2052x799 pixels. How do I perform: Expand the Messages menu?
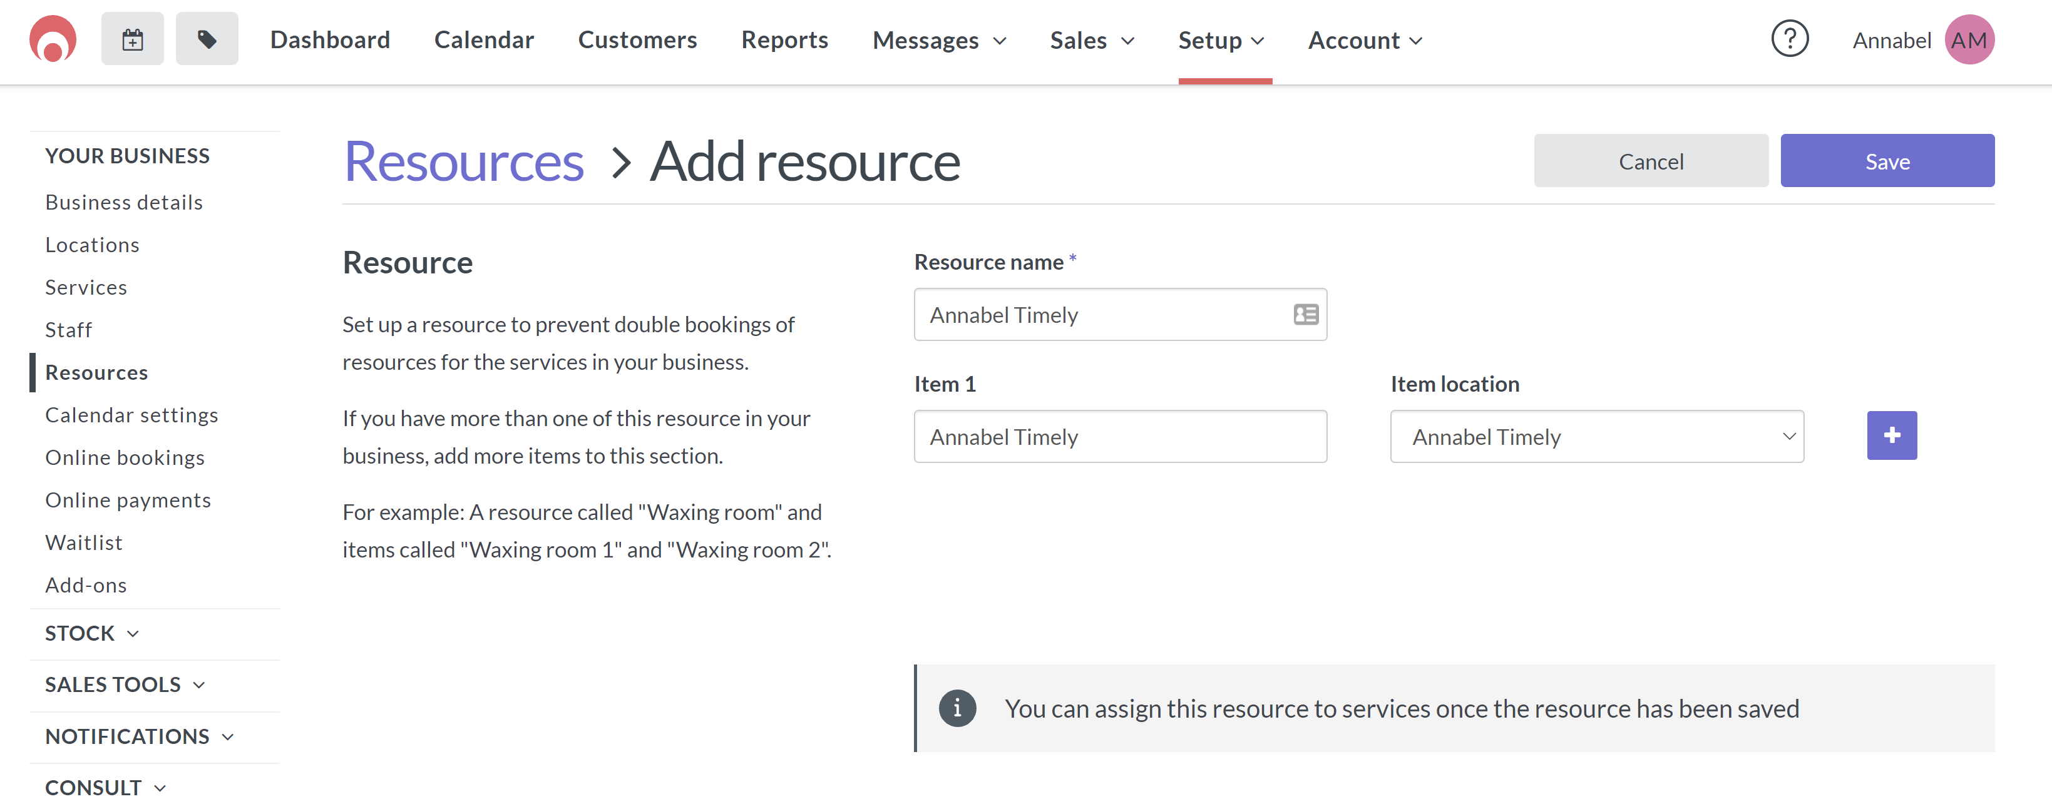(x=939, y=41)
